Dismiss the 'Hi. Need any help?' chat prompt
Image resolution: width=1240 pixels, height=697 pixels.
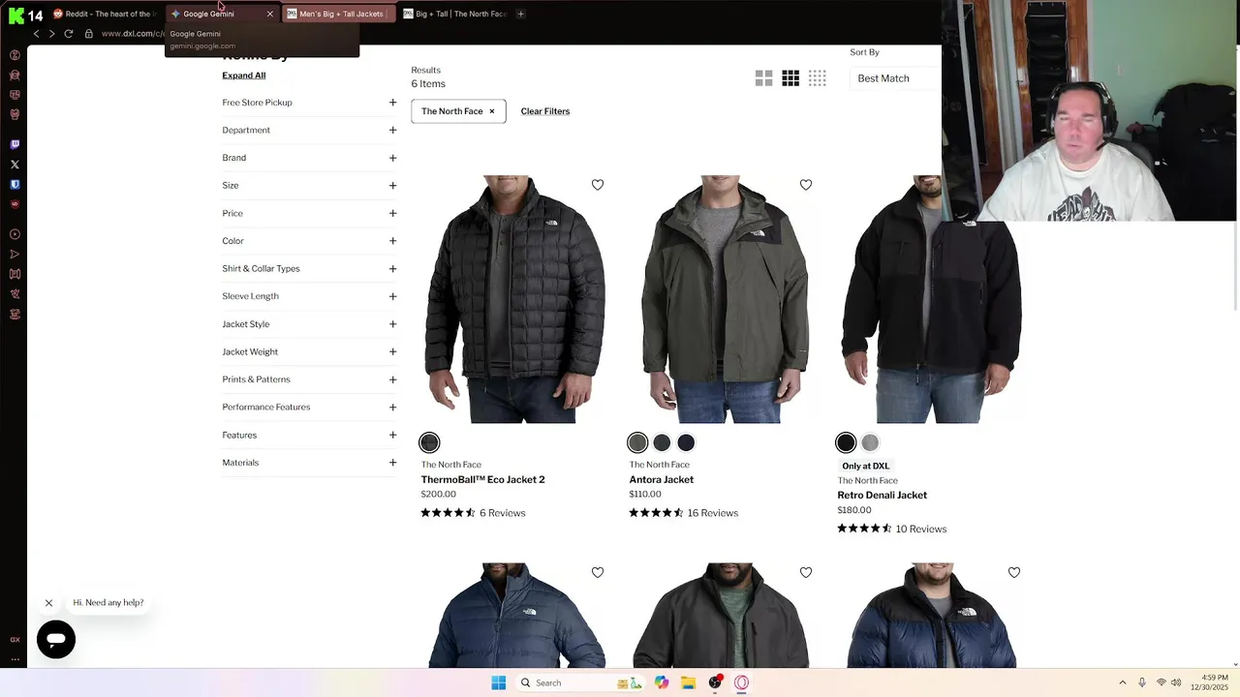(x=48, y=603)
